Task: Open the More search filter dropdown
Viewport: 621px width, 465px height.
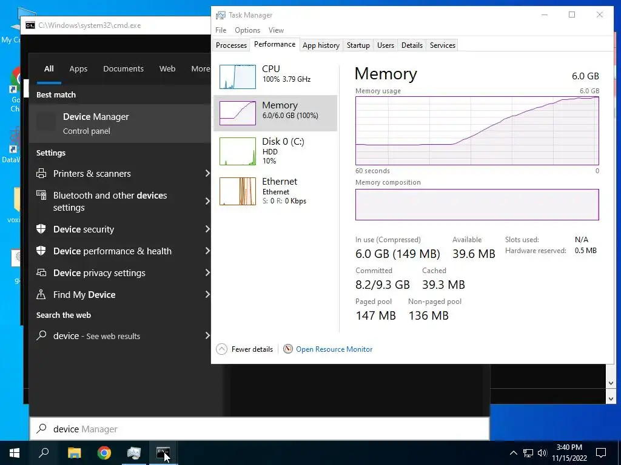Action: [x=201, y=69]
